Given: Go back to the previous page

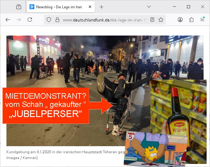Looking at the screenshot, I should click(x=8, y=20).
